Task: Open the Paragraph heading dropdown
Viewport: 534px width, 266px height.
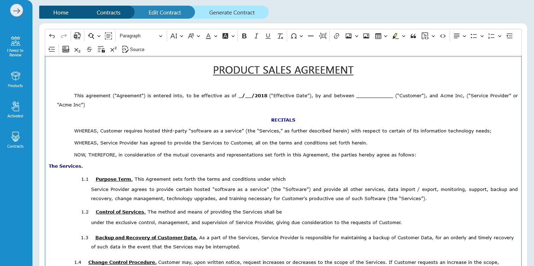Action: 141,36
